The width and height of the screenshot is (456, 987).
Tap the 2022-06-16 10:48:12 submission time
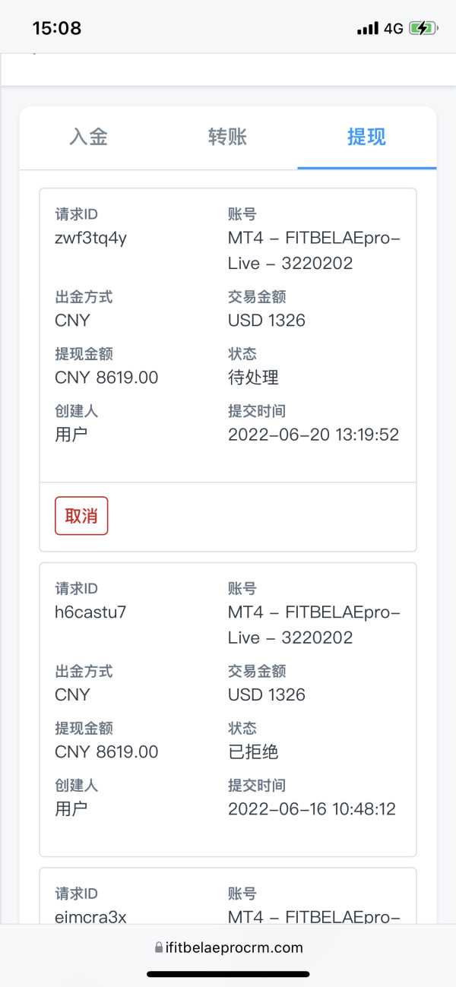click(312, 808)
